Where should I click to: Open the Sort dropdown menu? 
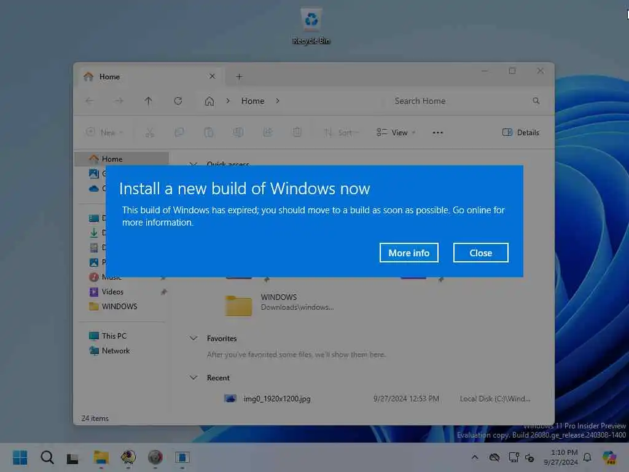(x=342, y=133)
